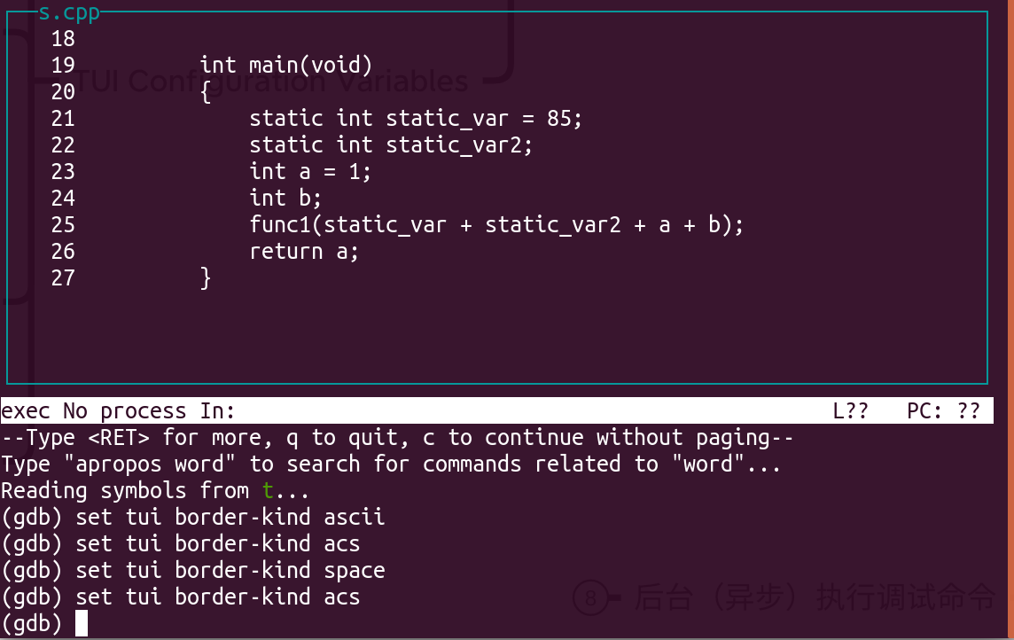Click 'exec No process In:' status bar
The height and width of the screenshot is (640, 1014).
[118, 411]
